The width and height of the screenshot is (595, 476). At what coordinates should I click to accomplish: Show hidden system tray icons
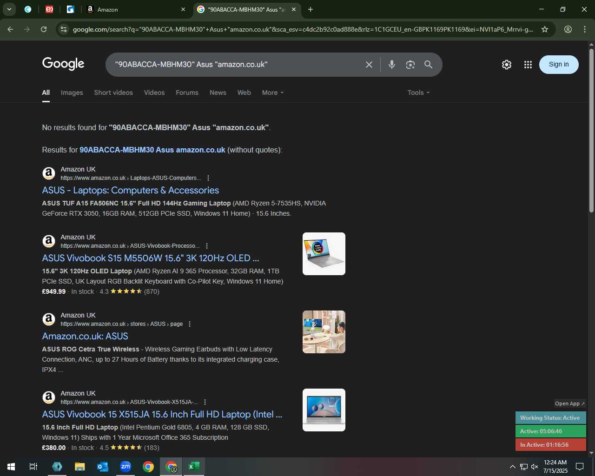[512, 467]
